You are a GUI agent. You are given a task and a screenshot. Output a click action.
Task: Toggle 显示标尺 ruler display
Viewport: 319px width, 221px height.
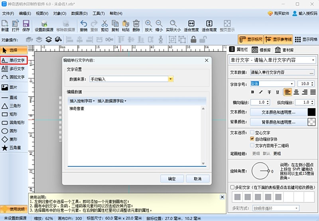[251, 39]
